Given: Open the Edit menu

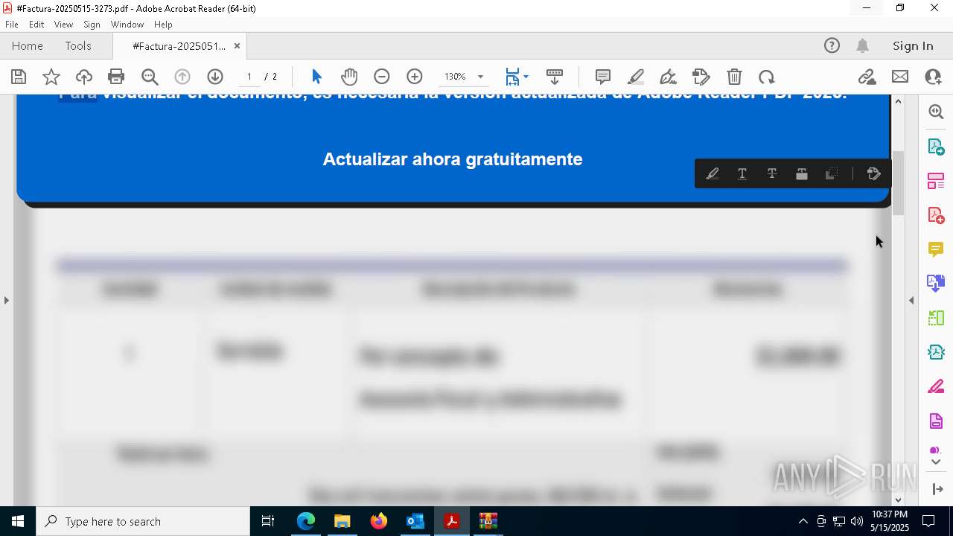Looking at the screenshot, I should (36, 25).
